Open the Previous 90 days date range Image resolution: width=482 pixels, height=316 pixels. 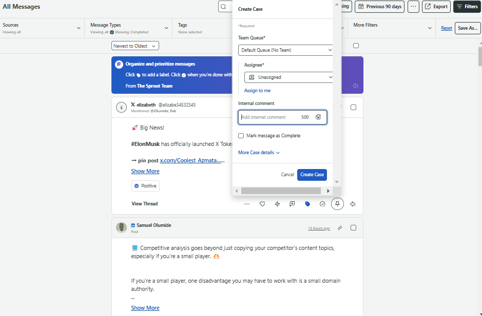pos(380,7)
